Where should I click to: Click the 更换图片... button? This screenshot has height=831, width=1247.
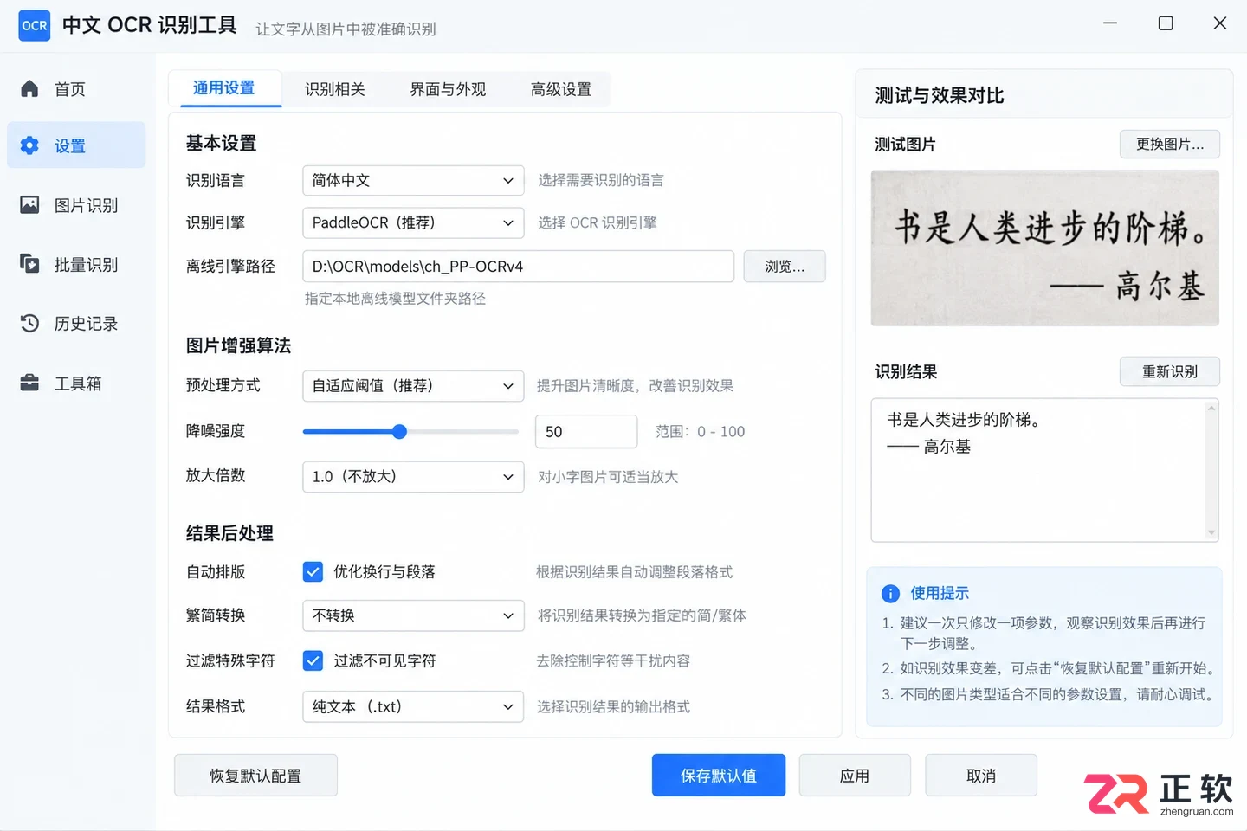(x=1170, y=144)
